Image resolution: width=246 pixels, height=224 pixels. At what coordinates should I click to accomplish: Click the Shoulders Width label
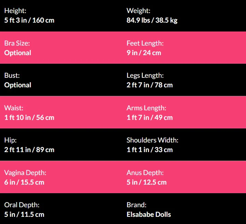tap(152, 140)
